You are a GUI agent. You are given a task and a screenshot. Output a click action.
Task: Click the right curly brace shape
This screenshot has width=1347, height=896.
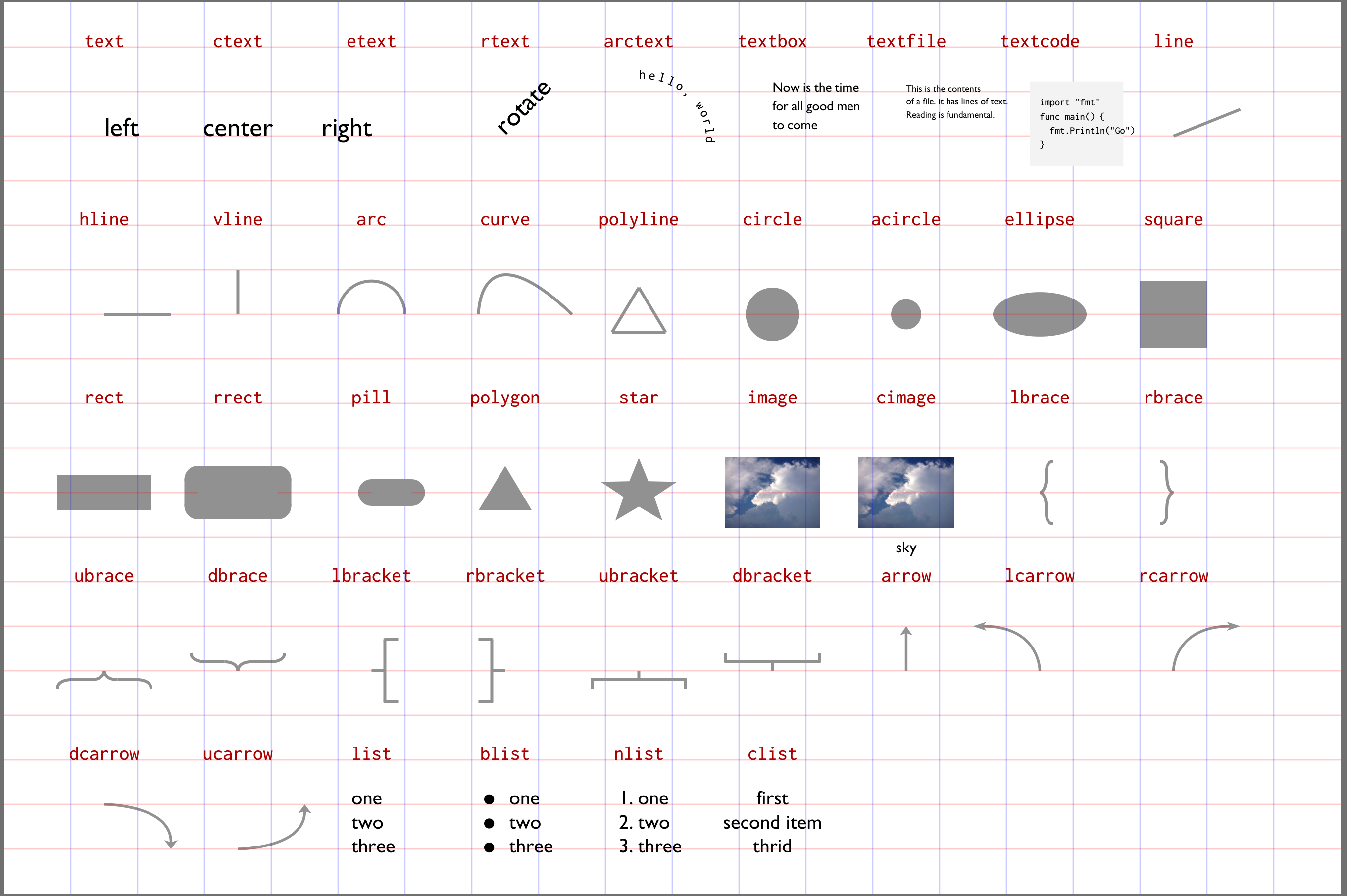pyautogui.click(x=1166, y=493)
